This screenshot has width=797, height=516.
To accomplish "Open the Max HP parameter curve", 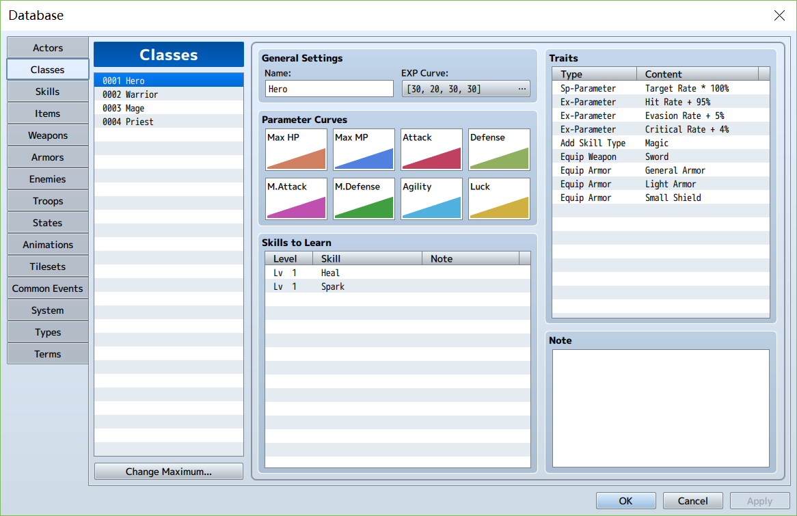I will point(296,150).
